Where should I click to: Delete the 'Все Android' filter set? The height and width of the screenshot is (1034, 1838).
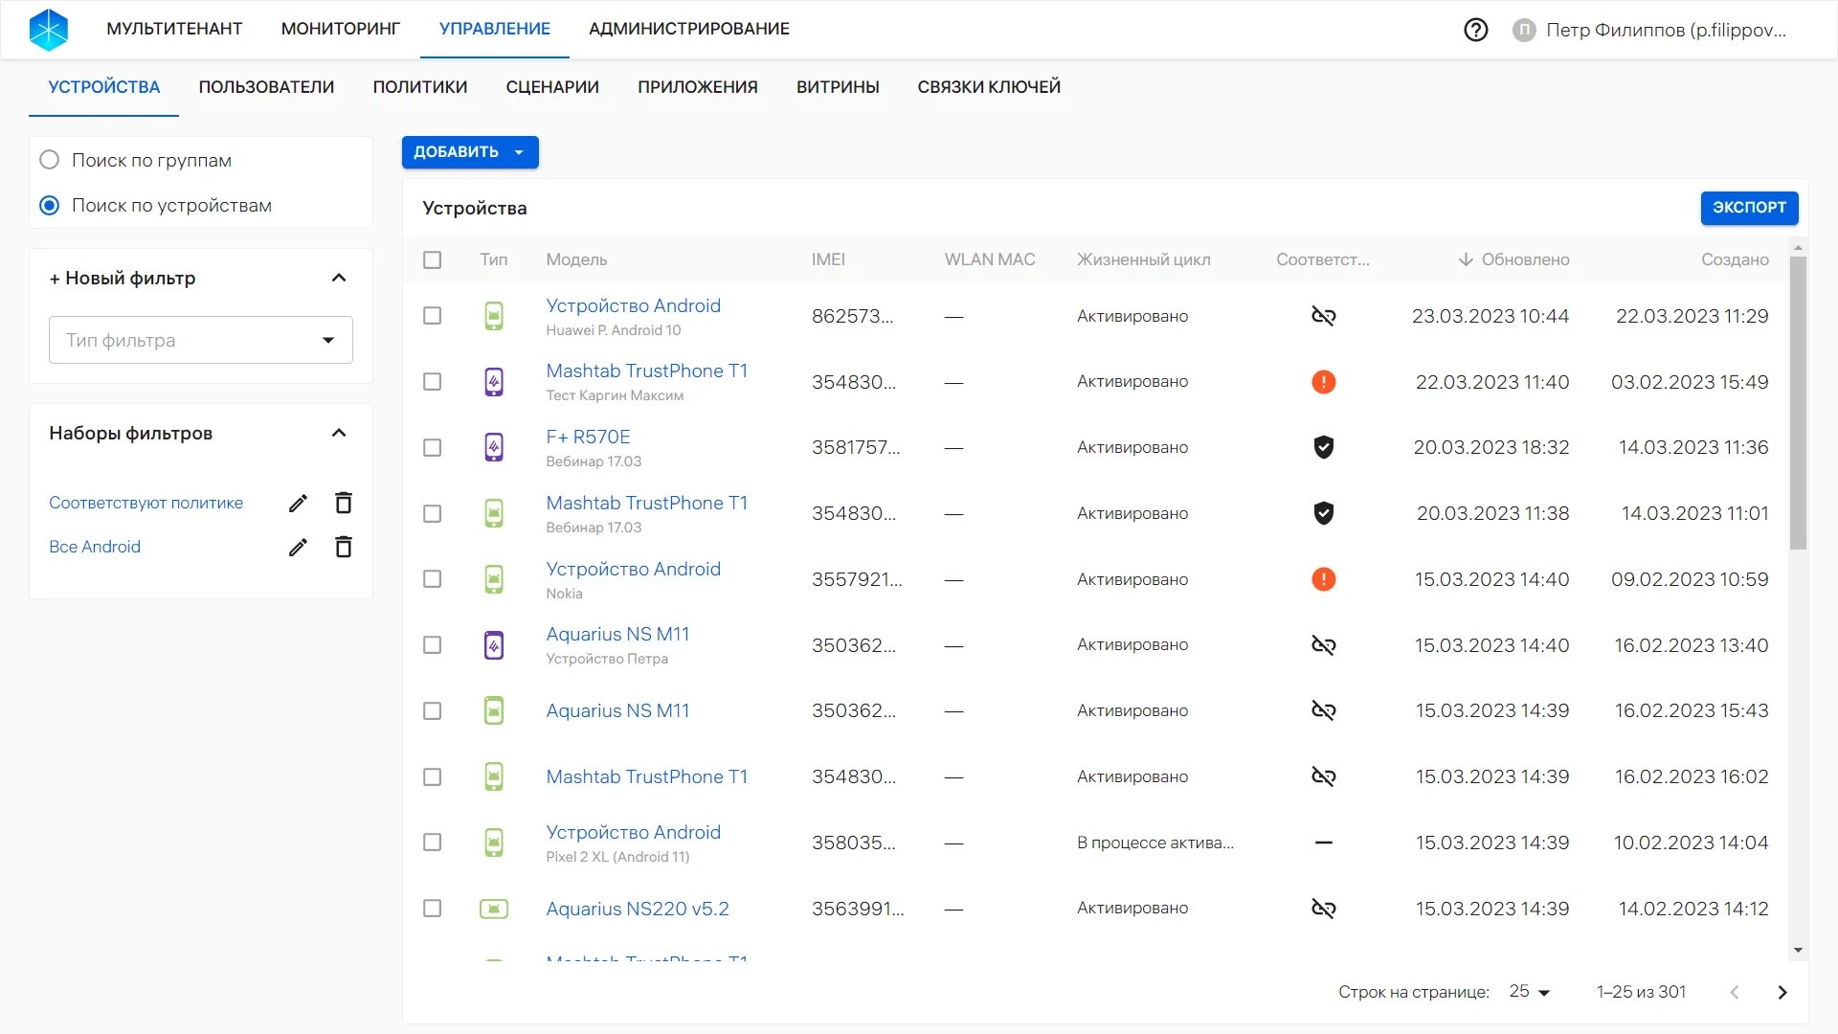pos(343,547)
